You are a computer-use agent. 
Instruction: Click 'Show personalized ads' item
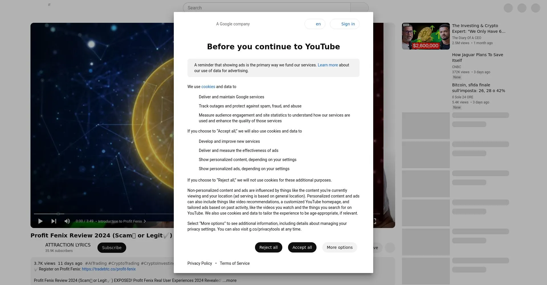point(244,169)
